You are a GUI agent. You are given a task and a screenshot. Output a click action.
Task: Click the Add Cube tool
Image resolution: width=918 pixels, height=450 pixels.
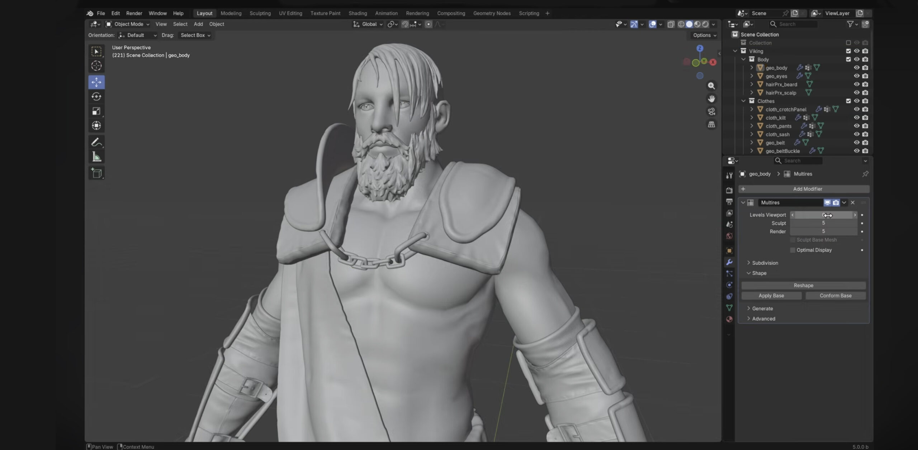[x=96, y=173]
